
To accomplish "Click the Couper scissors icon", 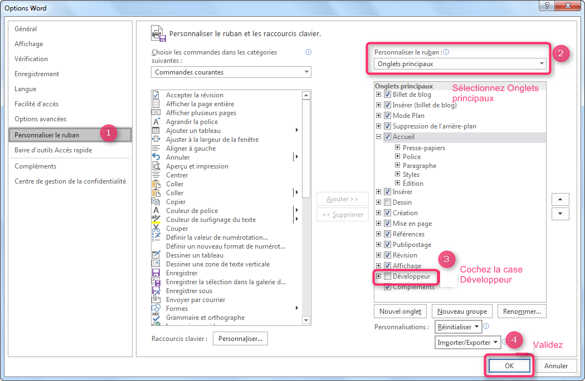I will click(156, 228).
